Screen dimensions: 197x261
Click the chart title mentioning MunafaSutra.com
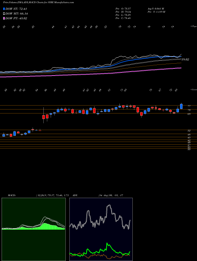(39, 2)
